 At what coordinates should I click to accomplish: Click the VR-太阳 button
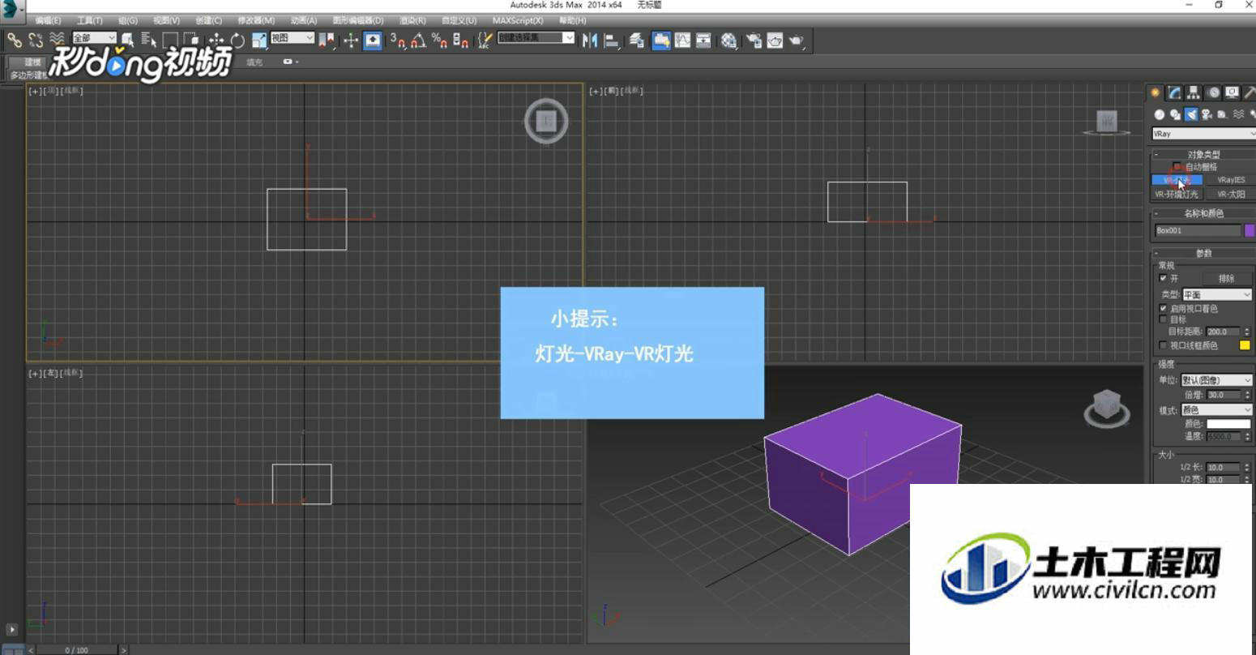(1231, 195)
